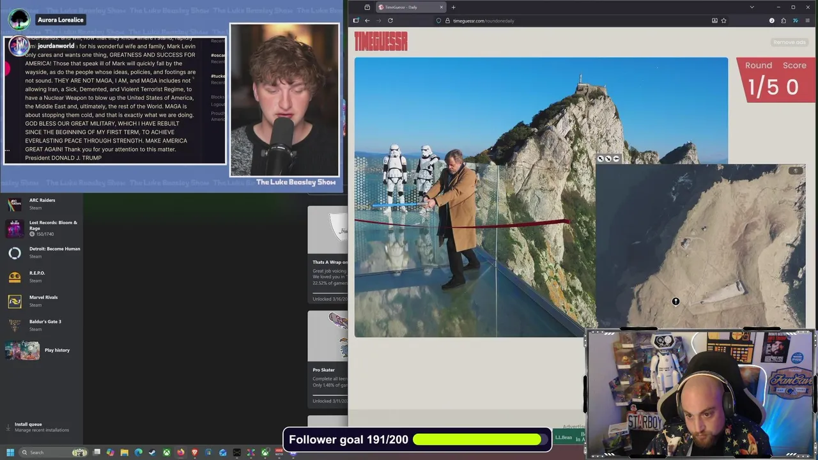
Task: Open the Windows Start menu
Action: coord(10,452)
